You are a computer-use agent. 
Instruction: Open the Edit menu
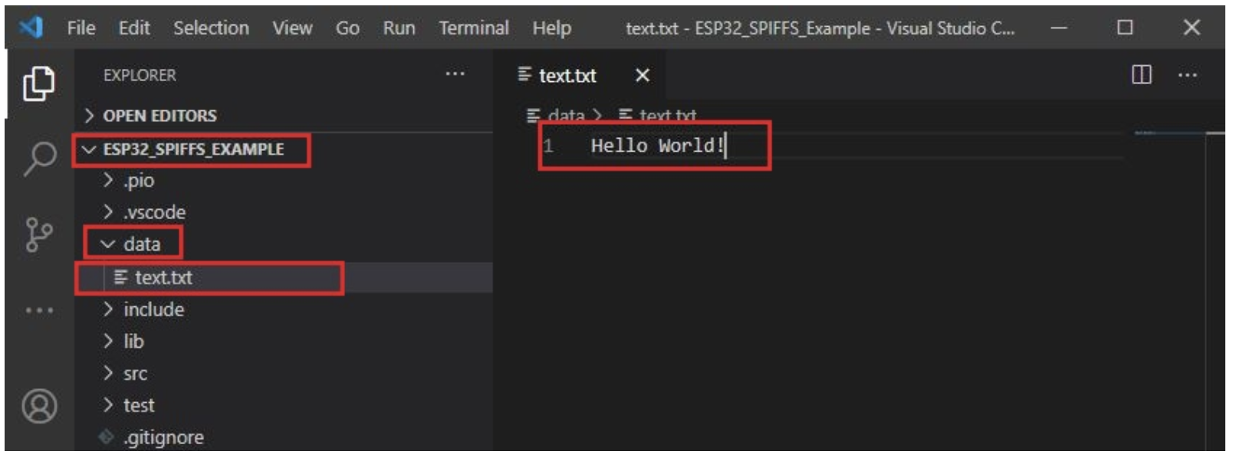point(134,28)
